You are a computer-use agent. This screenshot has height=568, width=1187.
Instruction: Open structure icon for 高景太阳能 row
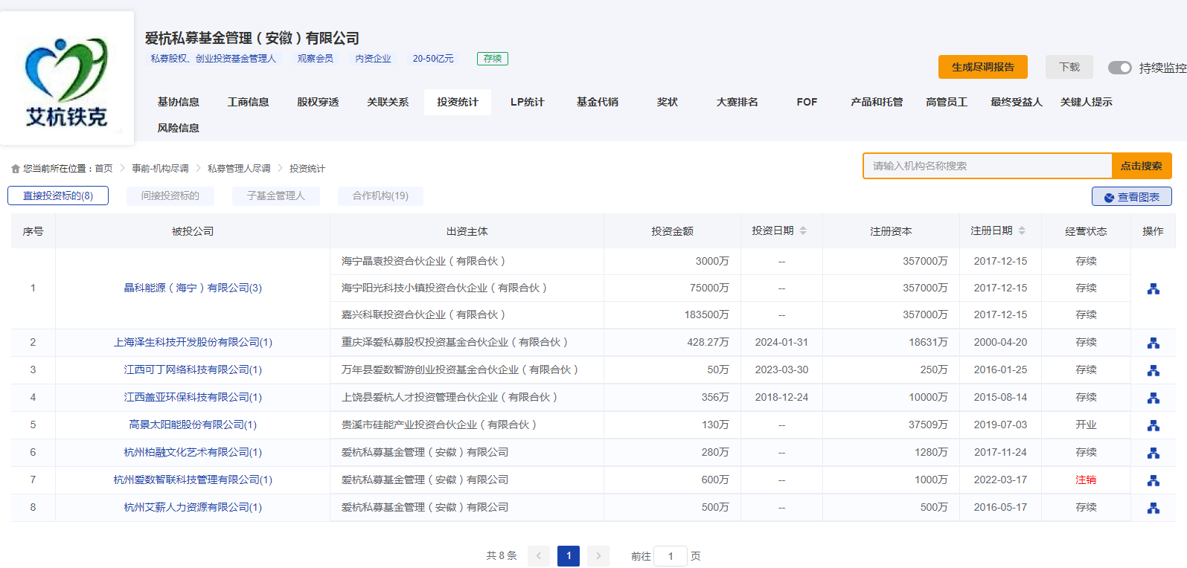1153,425
